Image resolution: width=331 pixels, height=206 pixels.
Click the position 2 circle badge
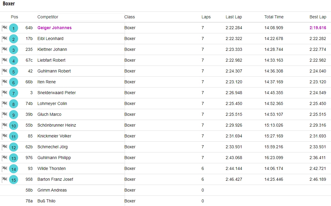pos(14,39)
